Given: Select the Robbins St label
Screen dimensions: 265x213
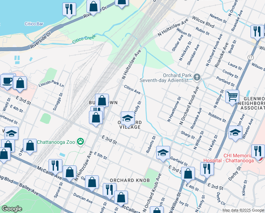Looking at the screenshot, I should pos(217,118).
